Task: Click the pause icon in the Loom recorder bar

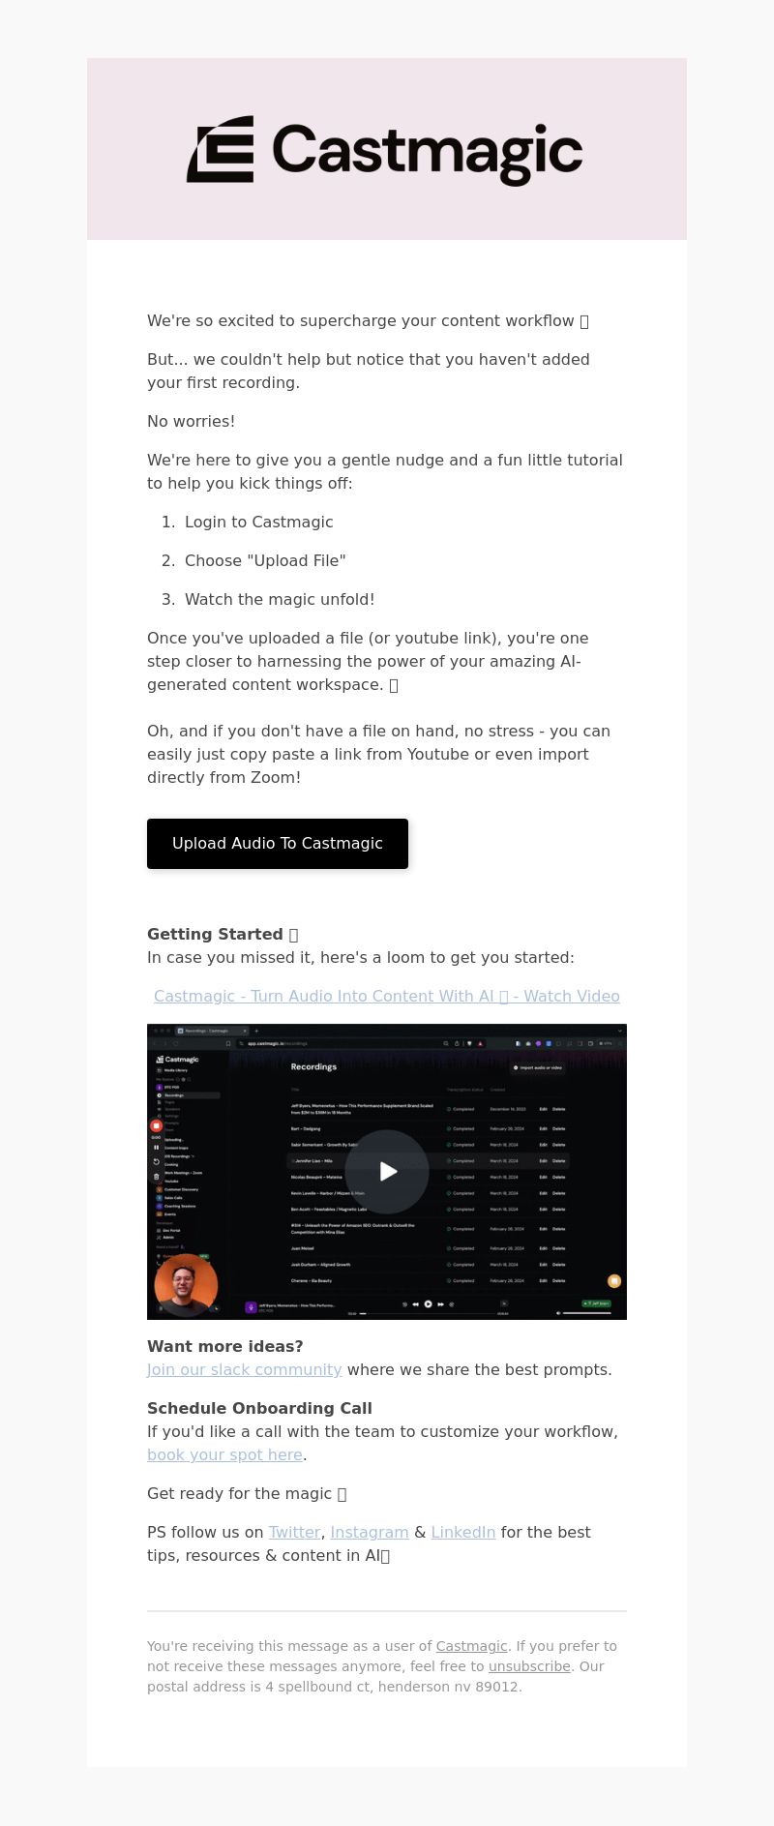Action: pos(156,1148)
